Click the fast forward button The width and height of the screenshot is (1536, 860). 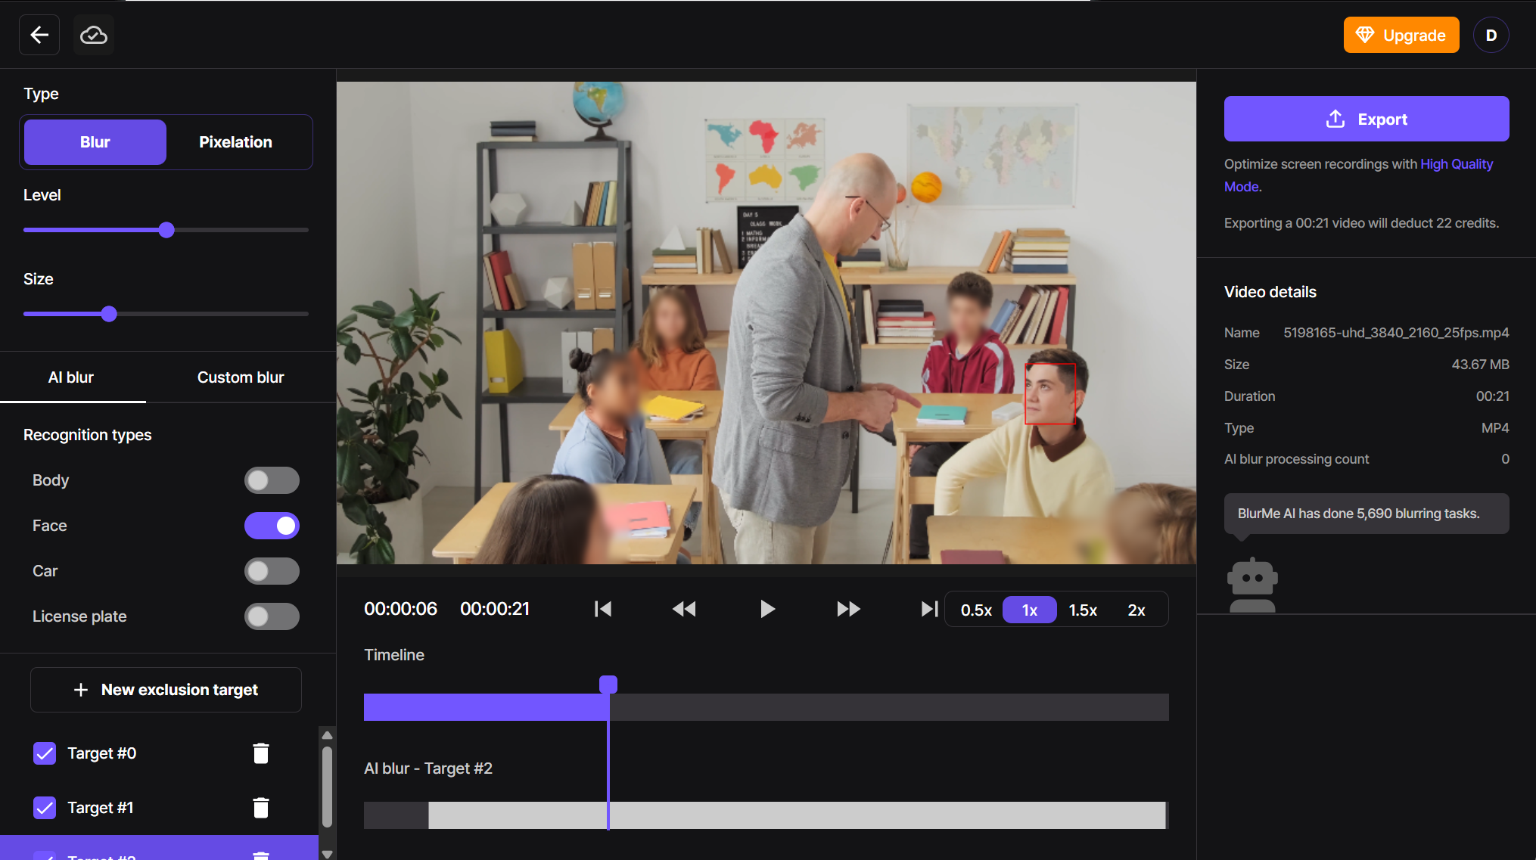849,609
